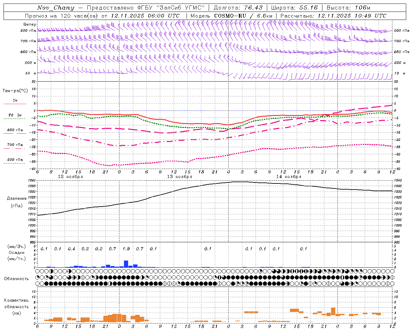Click the "Td 2м" dew point legend entry
Screen dimensions: 411x329
tap(15, 115)
